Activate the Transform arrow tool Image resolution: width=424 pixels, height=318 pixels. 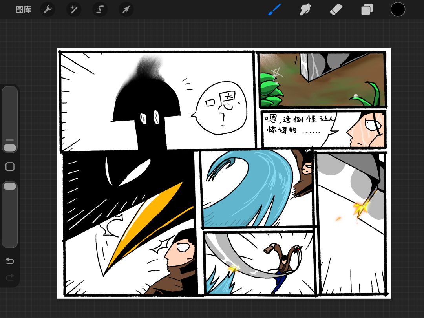[126, 10]
